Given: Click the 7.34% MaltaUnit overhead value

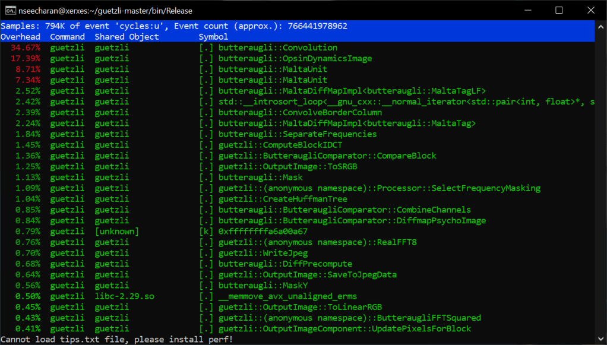Looking at the screenshot, I should (x=28, y=80).
